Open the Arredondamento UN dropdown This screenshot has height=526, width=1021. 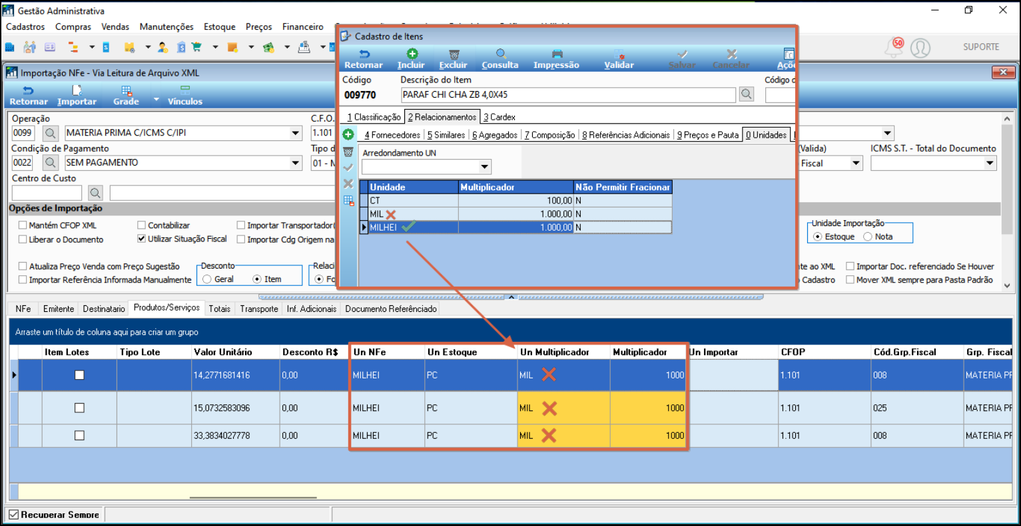[485, 167]
